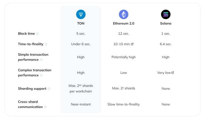Image resolution: width=205 pixels, height=119 pixels.
Task: Click Ethereum's 'Slow time-to-finality' cell
Action: point(124,104)
